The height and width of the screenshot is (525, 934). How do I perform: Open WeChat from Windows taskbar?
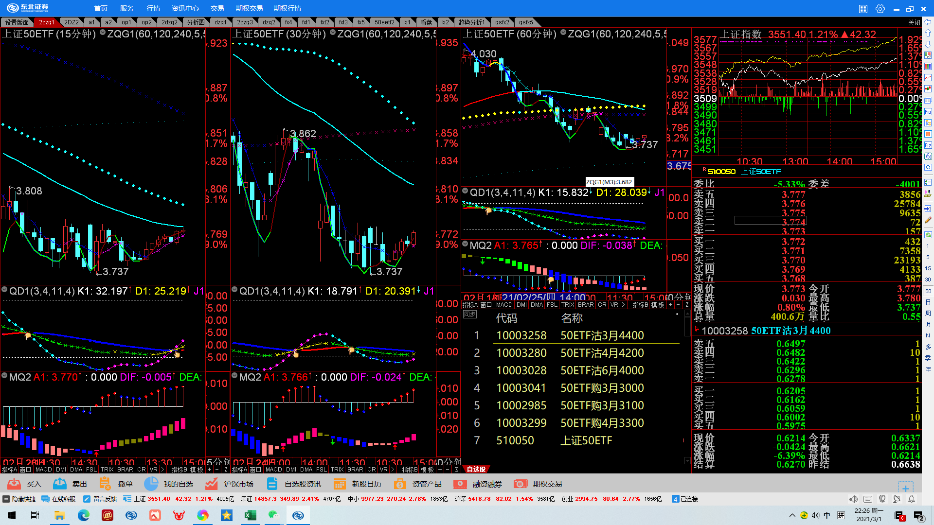(274, 515)
